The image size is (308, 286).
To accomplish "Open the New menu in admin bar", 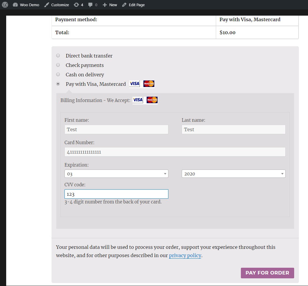I will click(110, 5).
